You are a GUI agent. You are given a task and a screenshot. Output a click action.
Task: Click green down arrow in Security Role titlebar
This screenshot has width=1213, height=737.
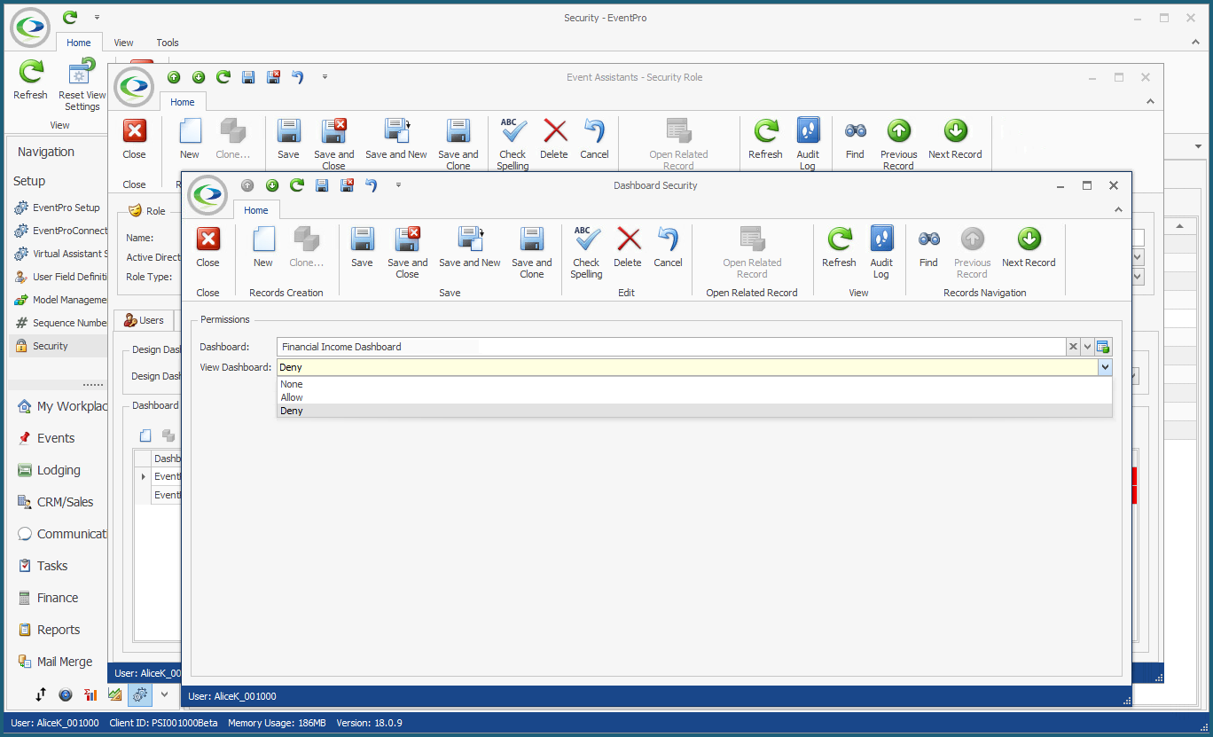tap(199, 77)
